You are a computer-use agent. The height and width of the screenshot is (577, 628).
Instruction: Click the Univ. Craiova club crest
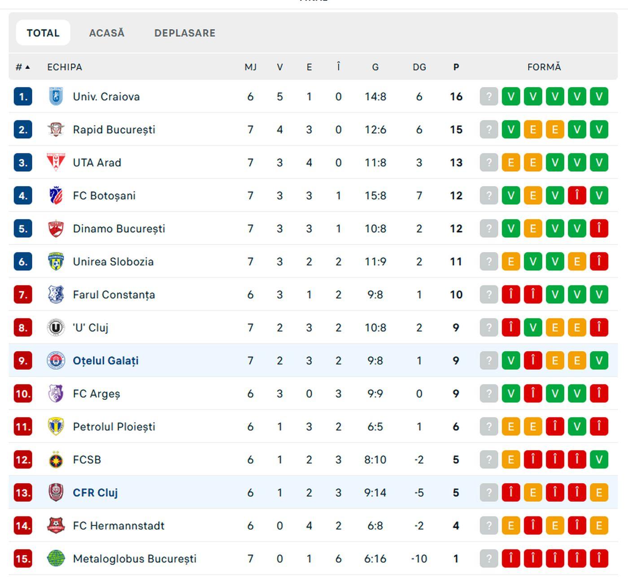pyautogui.click(x=56, y=97)
